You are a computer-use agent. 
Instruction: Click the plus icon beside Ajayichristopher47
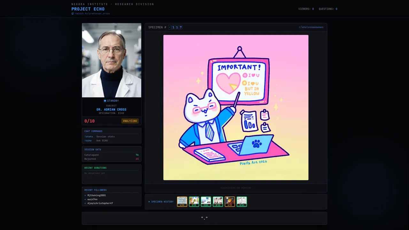(x=85, y=203)
